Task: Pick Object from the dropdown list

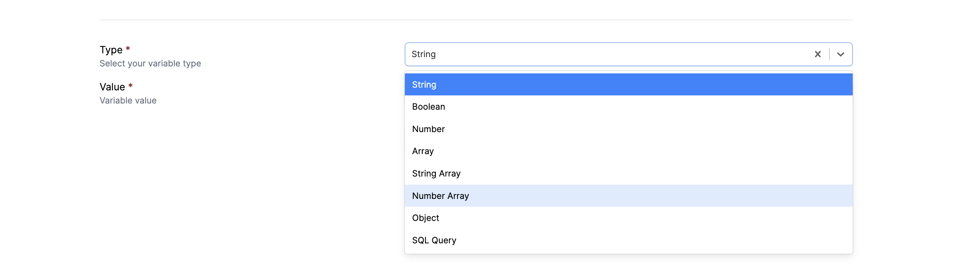Action: click(629, 218)
